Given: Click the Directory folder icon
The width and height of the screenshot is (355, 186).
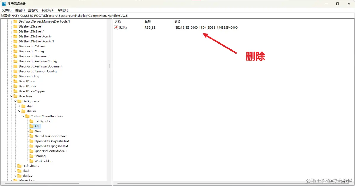Looking at the screenshot, I should click(15, 96).
